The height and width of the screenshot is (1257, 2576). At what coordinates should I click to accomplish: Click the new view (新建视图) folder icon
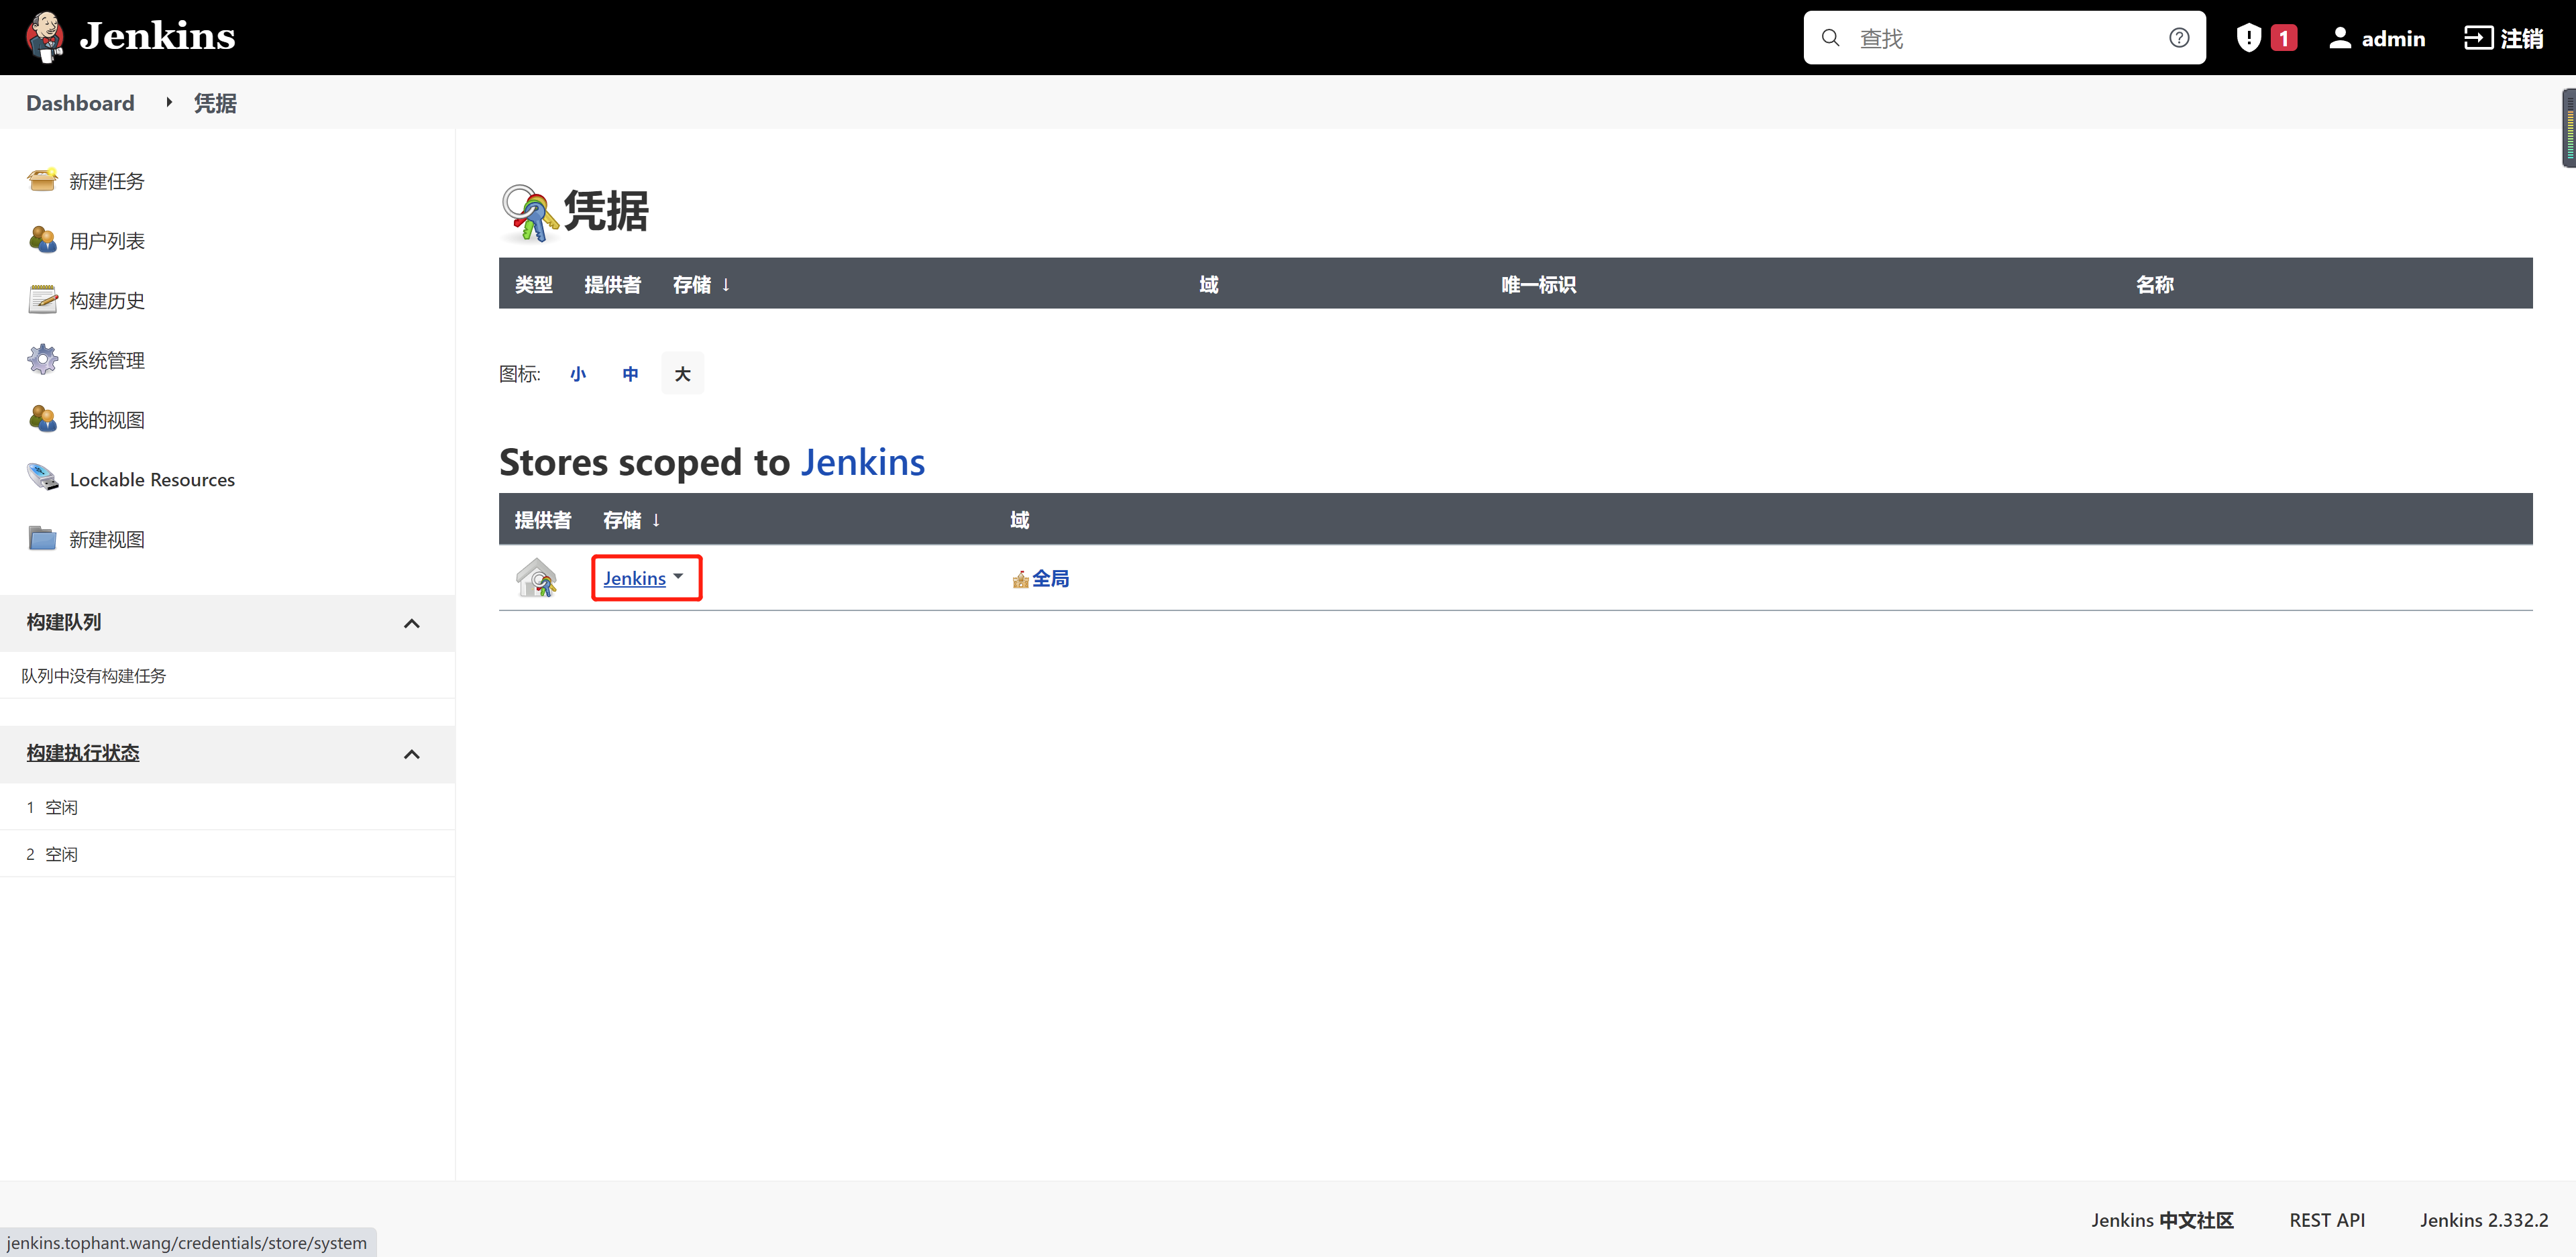[42, 538]
